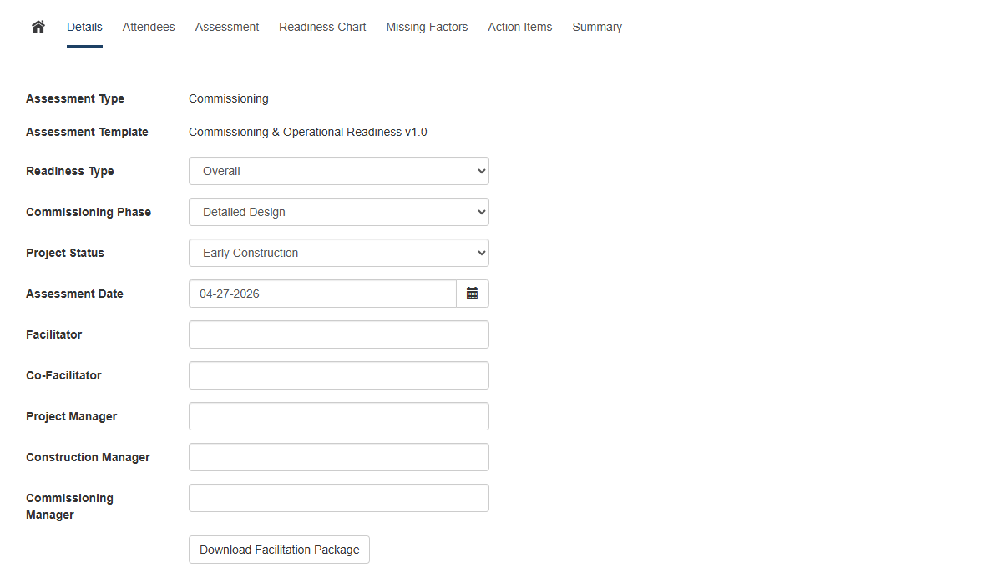The width and height of the screenshot is (992, 573).
Task: Open the Commissioning Phase dropdown
Action: [x=338, y=212]
